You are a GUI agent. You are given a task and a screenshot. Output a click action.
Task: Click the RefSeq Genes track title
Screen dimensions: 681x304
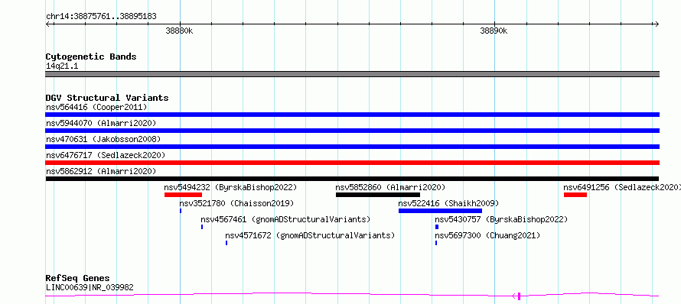pyautogui.click(x=78, y=278)
